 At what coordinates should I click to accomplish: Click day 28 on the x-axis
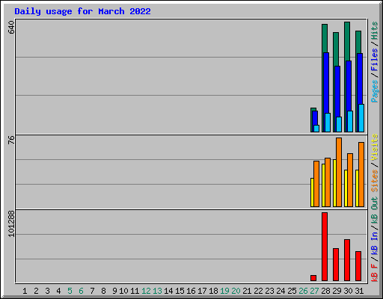coord(325,291)
